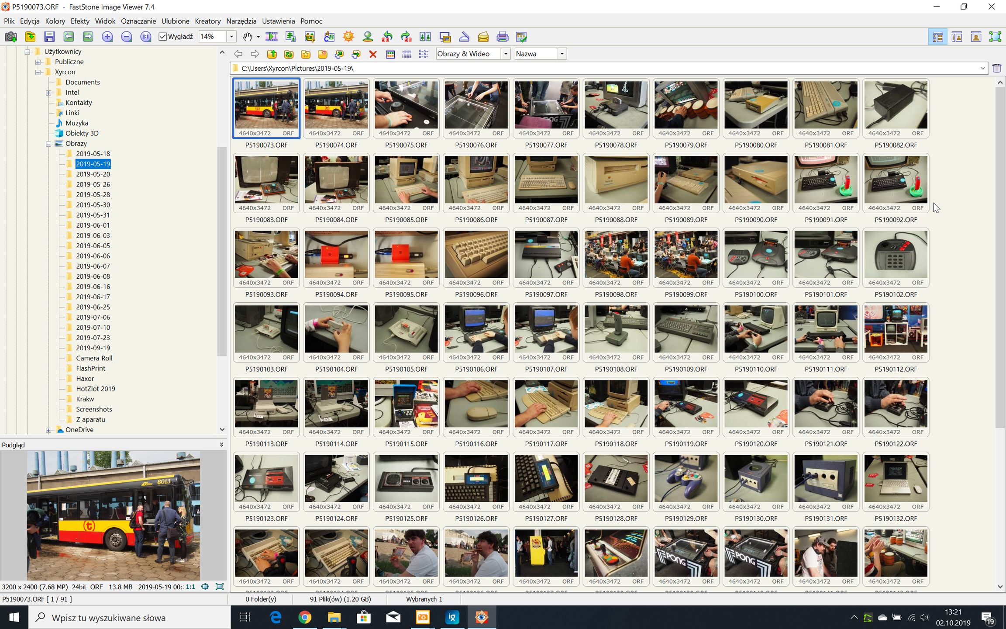Open the Obrazy & Wideo filter dropdown
The height and width of the screenshot is (629, 1006).
pyautogui.click(x=506, y=54)
